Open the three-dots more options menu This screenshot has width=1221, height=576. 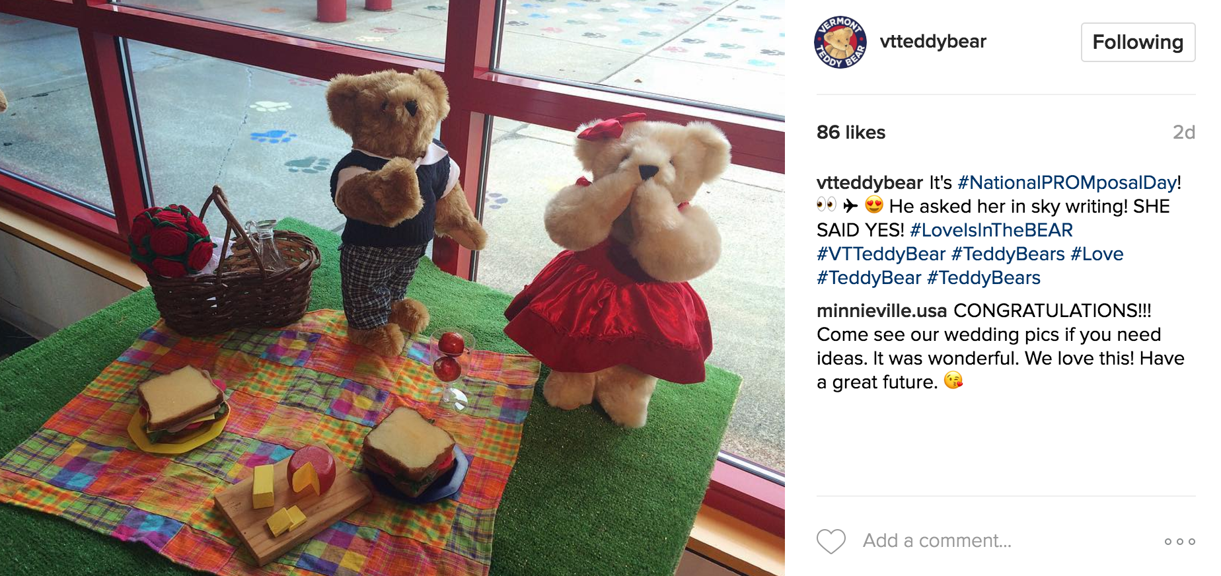[1179, 542]
